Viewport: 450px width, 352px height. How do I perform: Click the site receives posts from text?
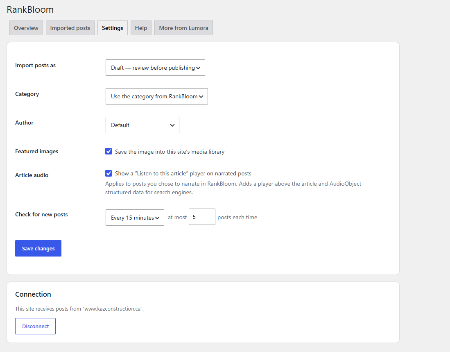(x=79, y=309)
